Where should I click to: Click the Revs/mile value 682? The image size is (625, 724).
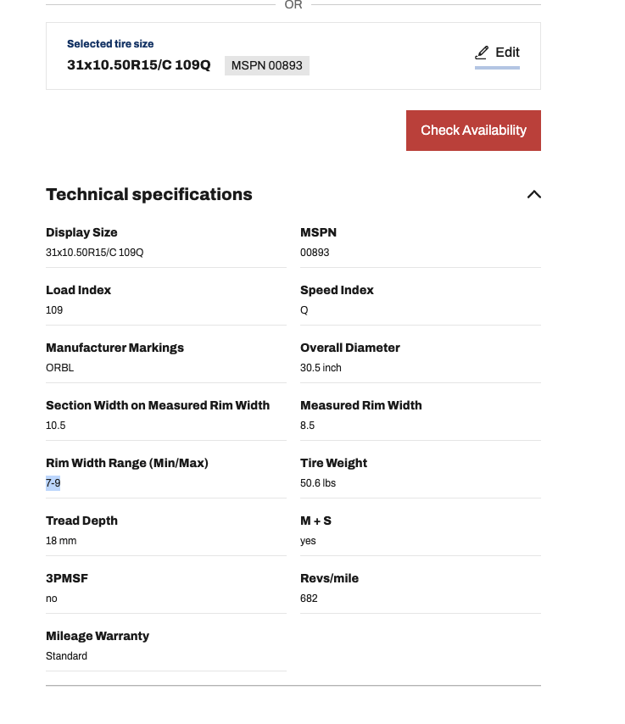[x=309, y=599]
